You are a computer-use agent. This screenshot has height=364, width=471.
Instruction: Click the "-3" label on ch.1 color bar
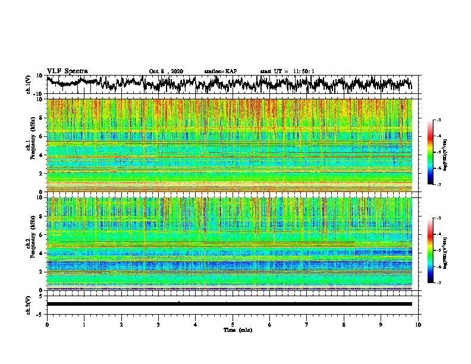[x=438, y=120]
